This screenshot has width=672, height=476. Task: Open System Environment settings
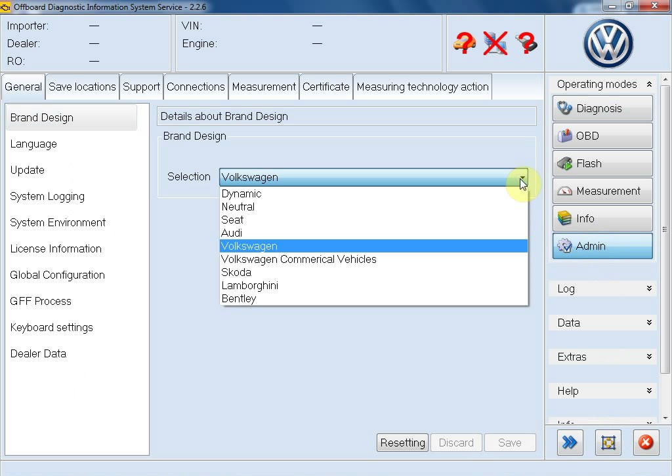point(58,222)
